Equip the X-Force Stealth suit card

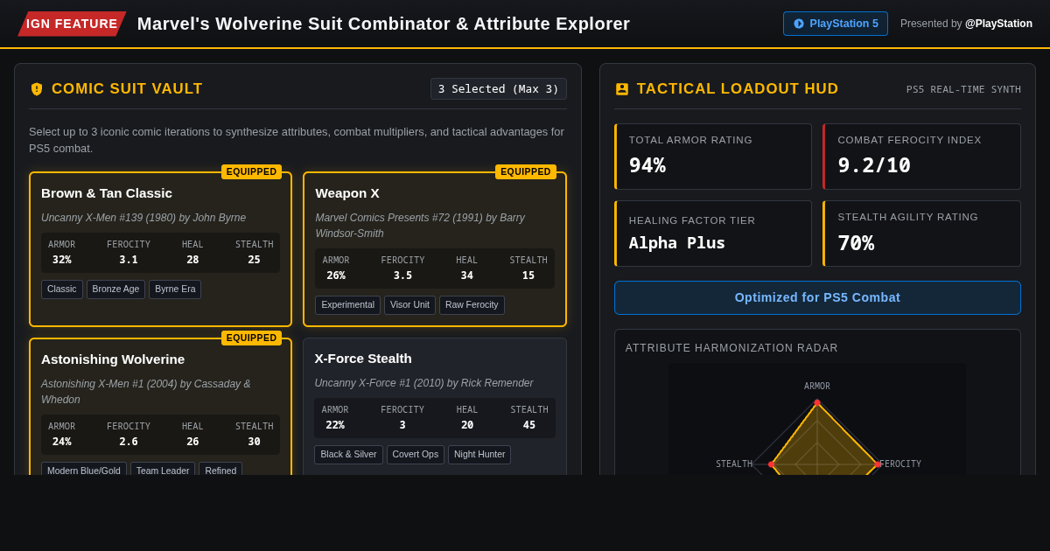click(x=435, y=407)
